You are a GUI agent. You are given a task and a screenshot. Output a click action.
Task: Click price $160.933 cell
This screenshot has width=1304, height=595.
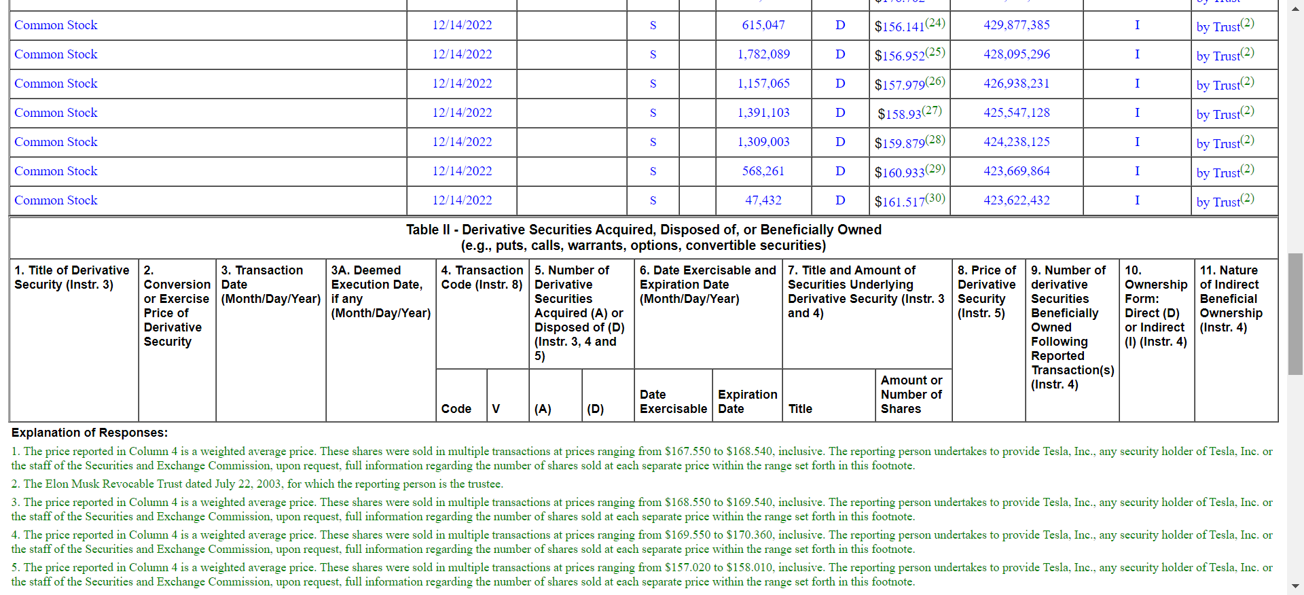coord(909,171)
